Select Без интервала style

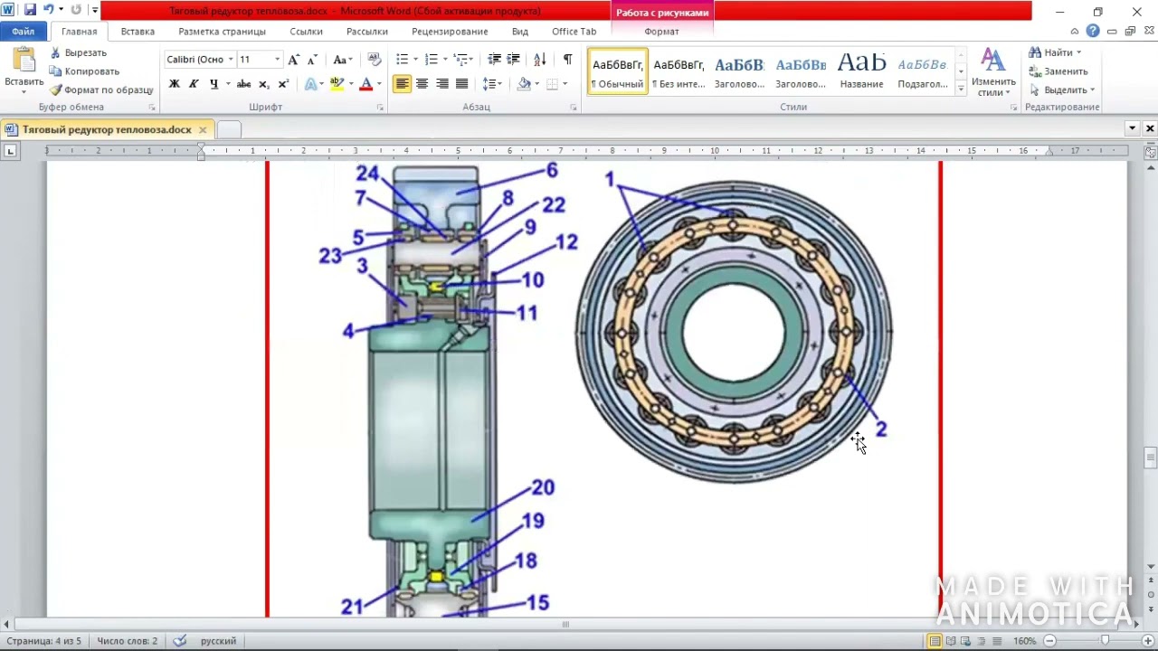pos(679,72)
